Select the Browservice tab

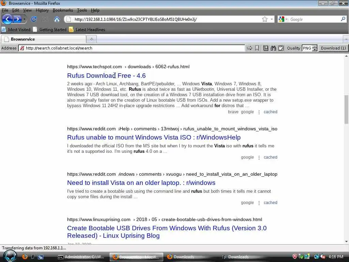tap(44, 39)
